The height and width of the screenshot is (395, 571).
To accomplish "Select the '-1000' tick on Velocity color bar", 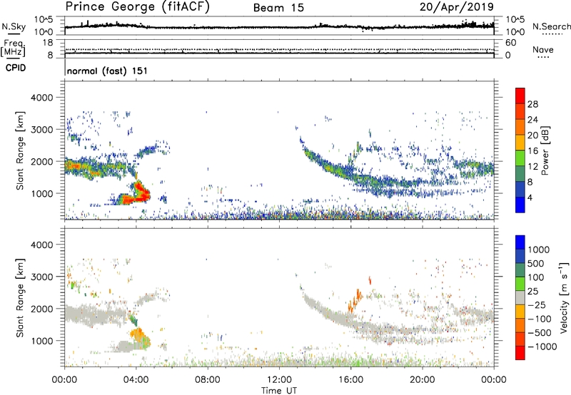I will (x=542, y=347).
